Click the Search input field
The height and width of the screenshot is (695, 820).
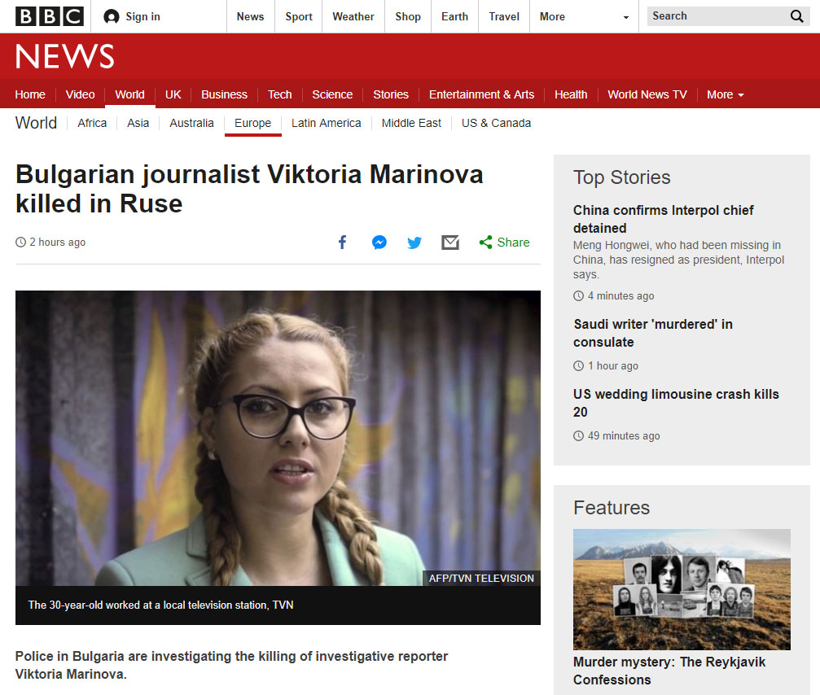click(x=713, y=16)
